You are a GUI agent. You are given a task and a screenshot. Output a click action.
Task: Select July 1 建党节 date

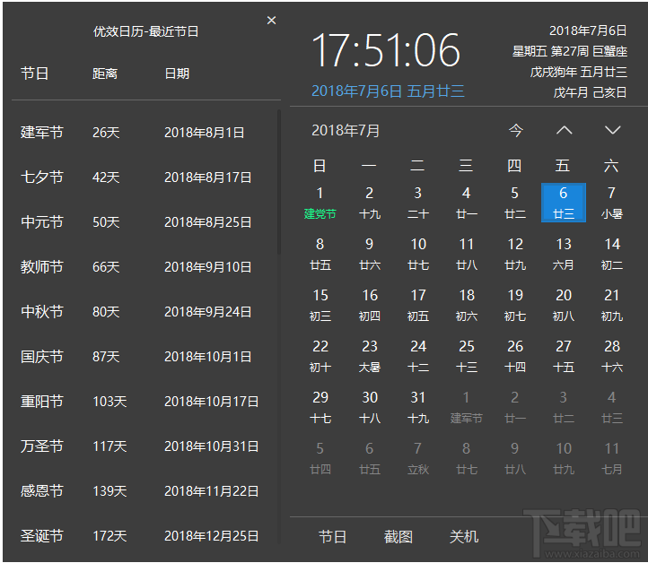tap(320, 203)
